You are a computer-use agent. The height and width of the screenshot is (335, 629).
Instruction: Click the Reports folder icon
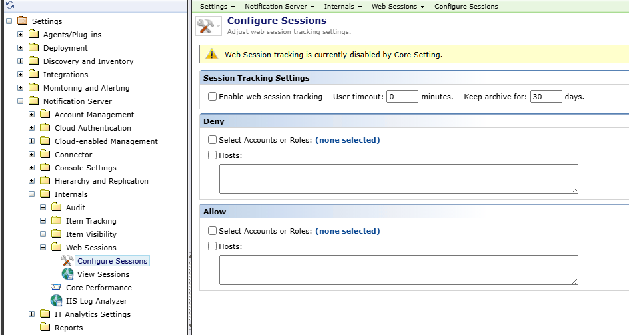pyautogui.click(x=45, y=328)
